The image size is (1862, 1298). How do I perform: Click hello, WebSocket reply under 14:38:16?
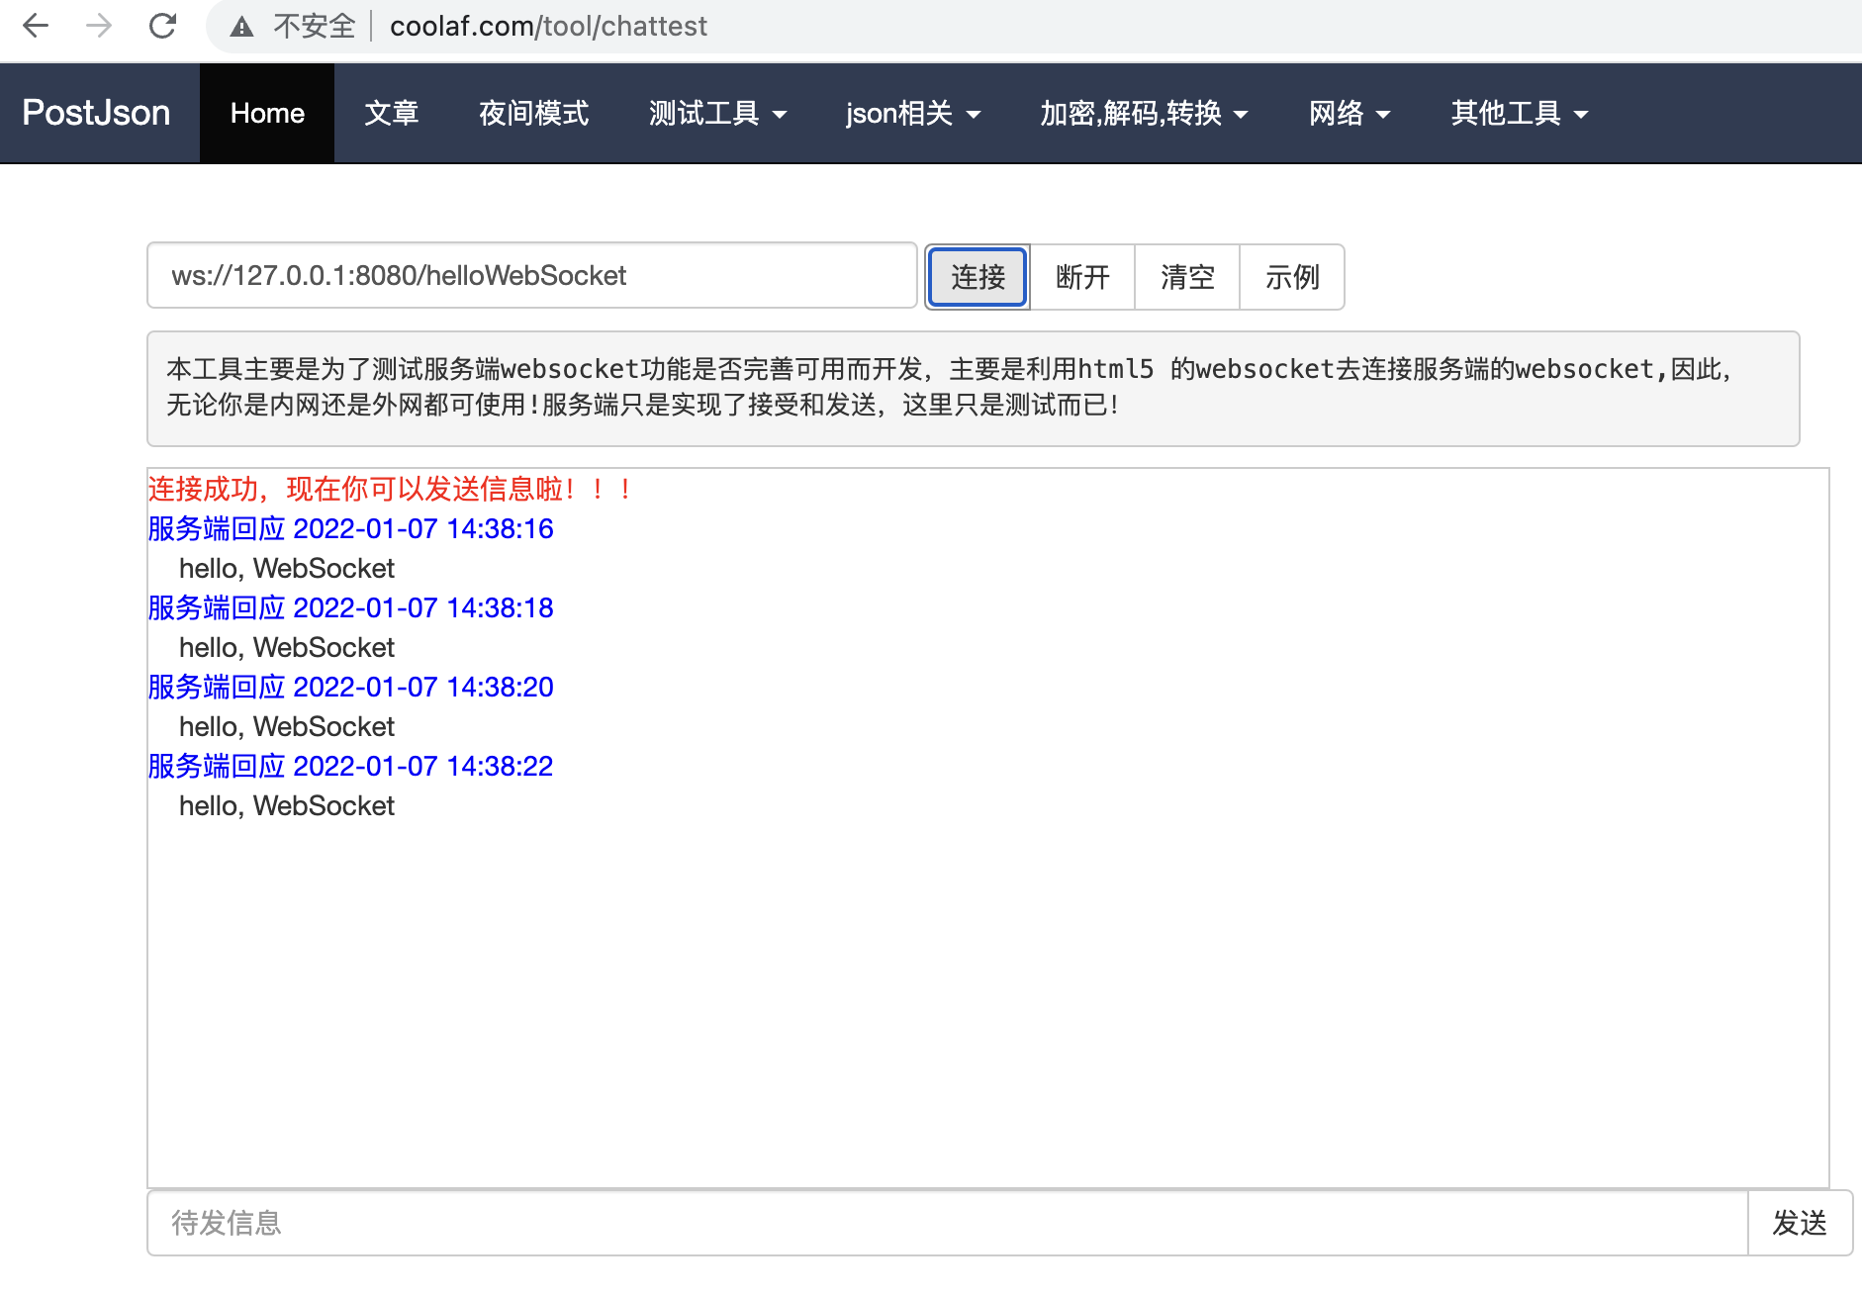click(287, 568)
